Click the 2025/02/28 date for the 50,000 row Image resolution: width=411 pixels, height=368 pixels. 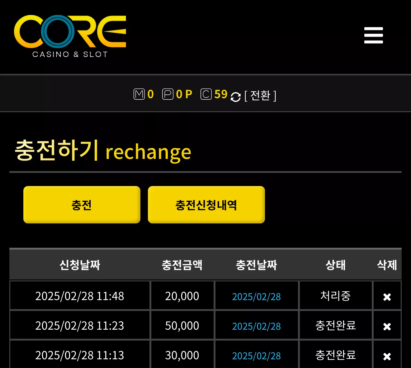tap(257, 326)
